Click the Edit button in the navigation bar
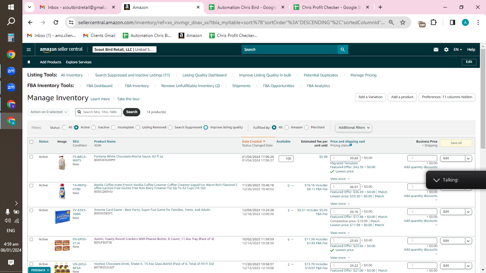 pos(469,62)
